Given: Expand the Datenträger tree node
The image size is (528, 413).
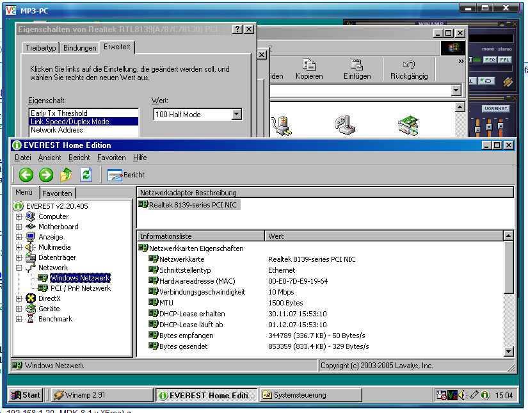Looking at the screenshot, I should click(19, 257).
